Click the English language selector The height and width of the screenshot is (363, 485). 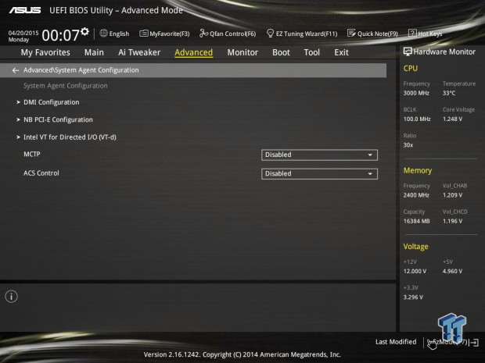119,34
